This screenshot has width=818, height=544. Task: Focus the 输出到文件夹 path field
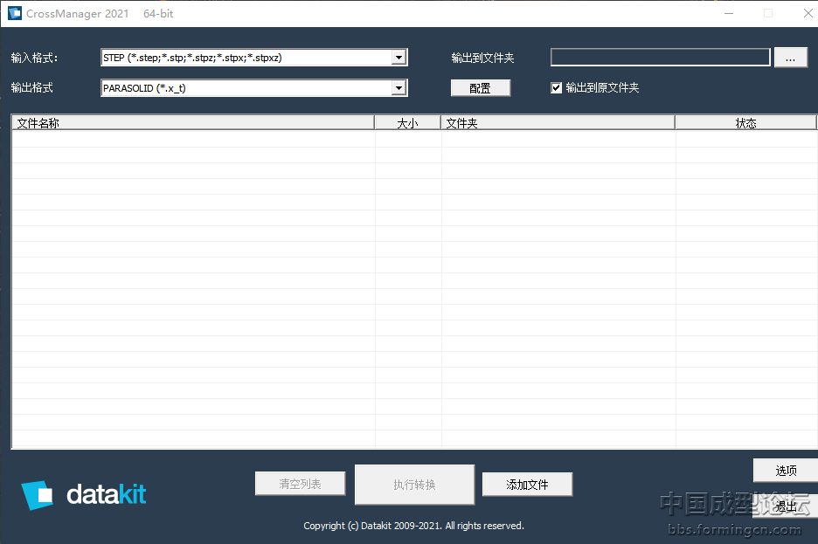coord(660,58)
